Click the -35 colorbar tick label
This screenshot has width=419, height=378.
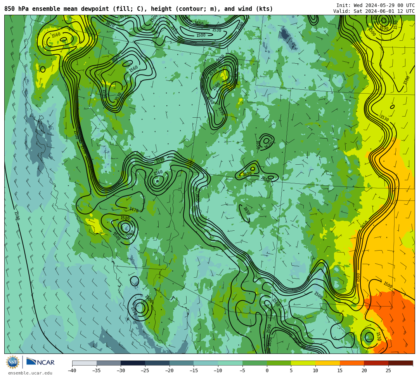pos(96,371)
